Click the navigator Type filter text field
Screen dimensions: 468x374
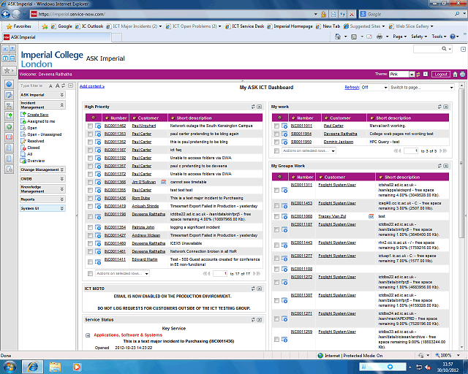pyautogui.click(x=37, y=85)
